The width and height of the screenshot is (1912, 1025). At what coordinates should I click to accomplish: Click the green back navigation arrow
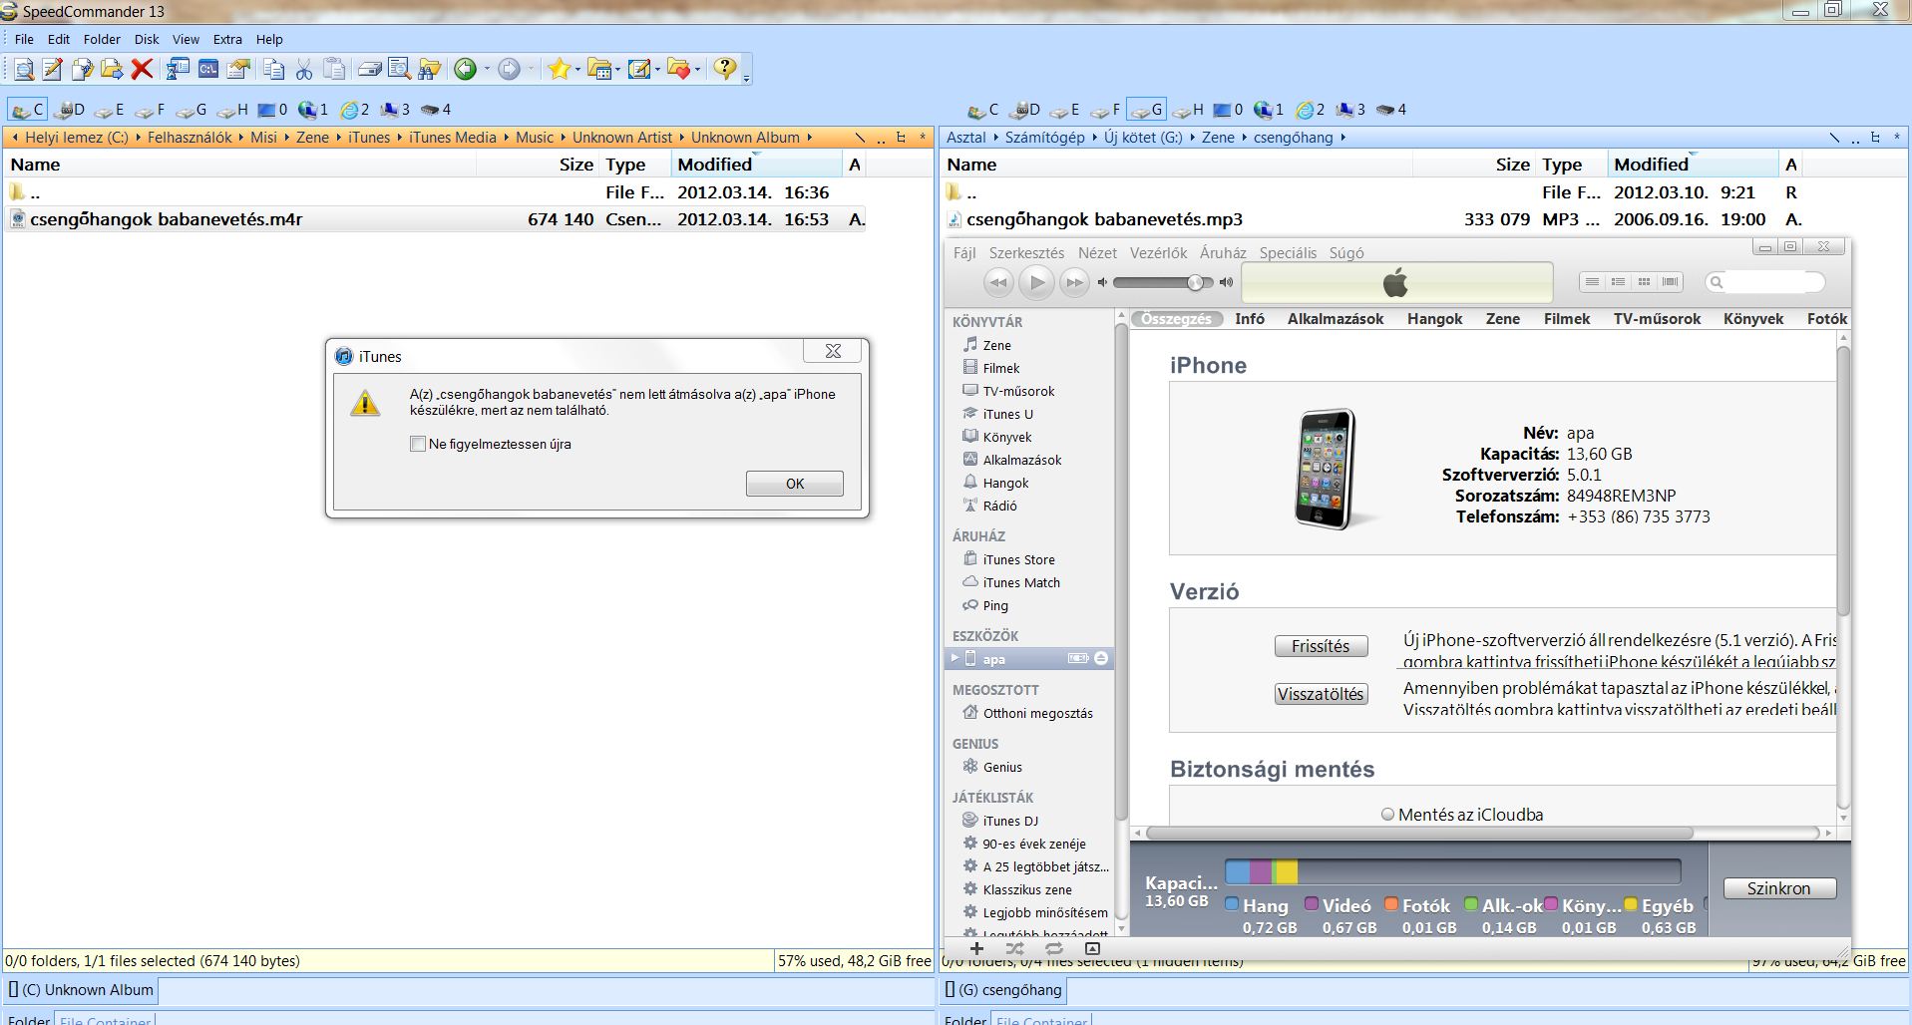pyautogui.click(x=465, y=69)
